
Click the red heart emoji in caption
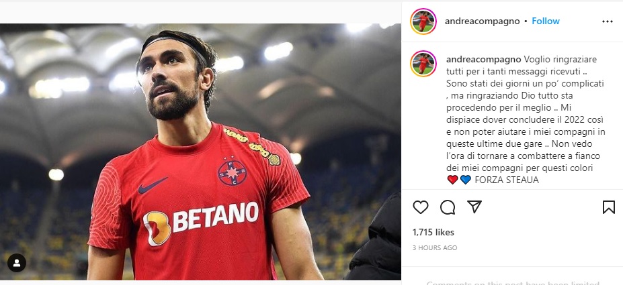click(x=452, y=180)
